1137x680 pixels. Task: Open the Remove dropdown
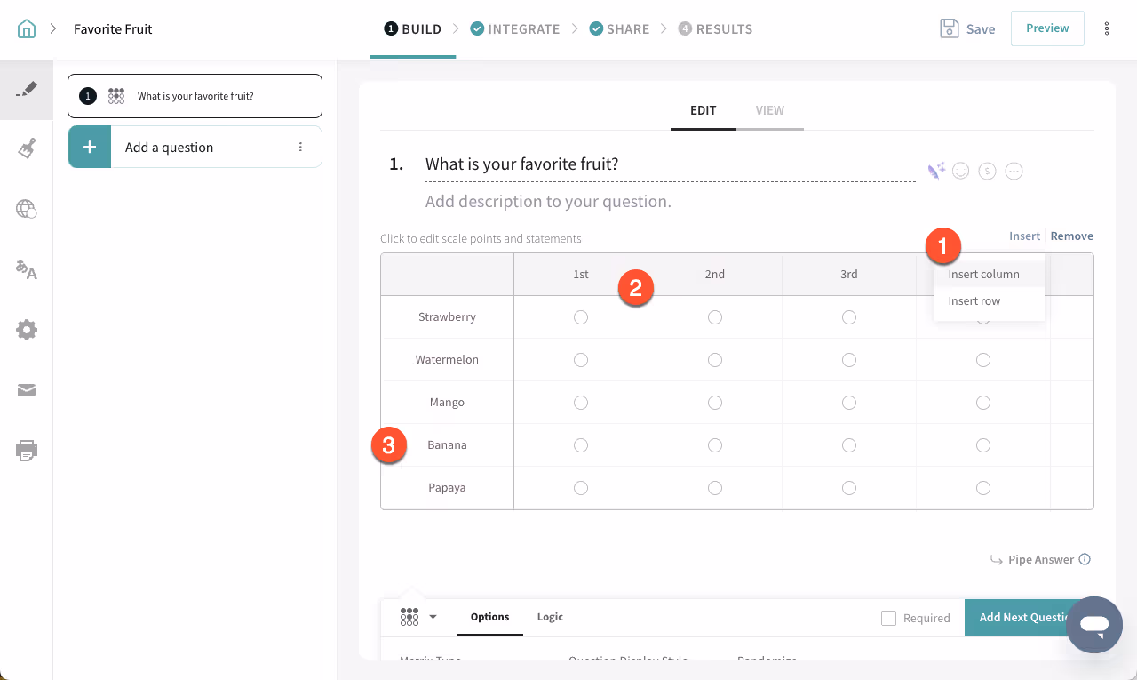1072,236
